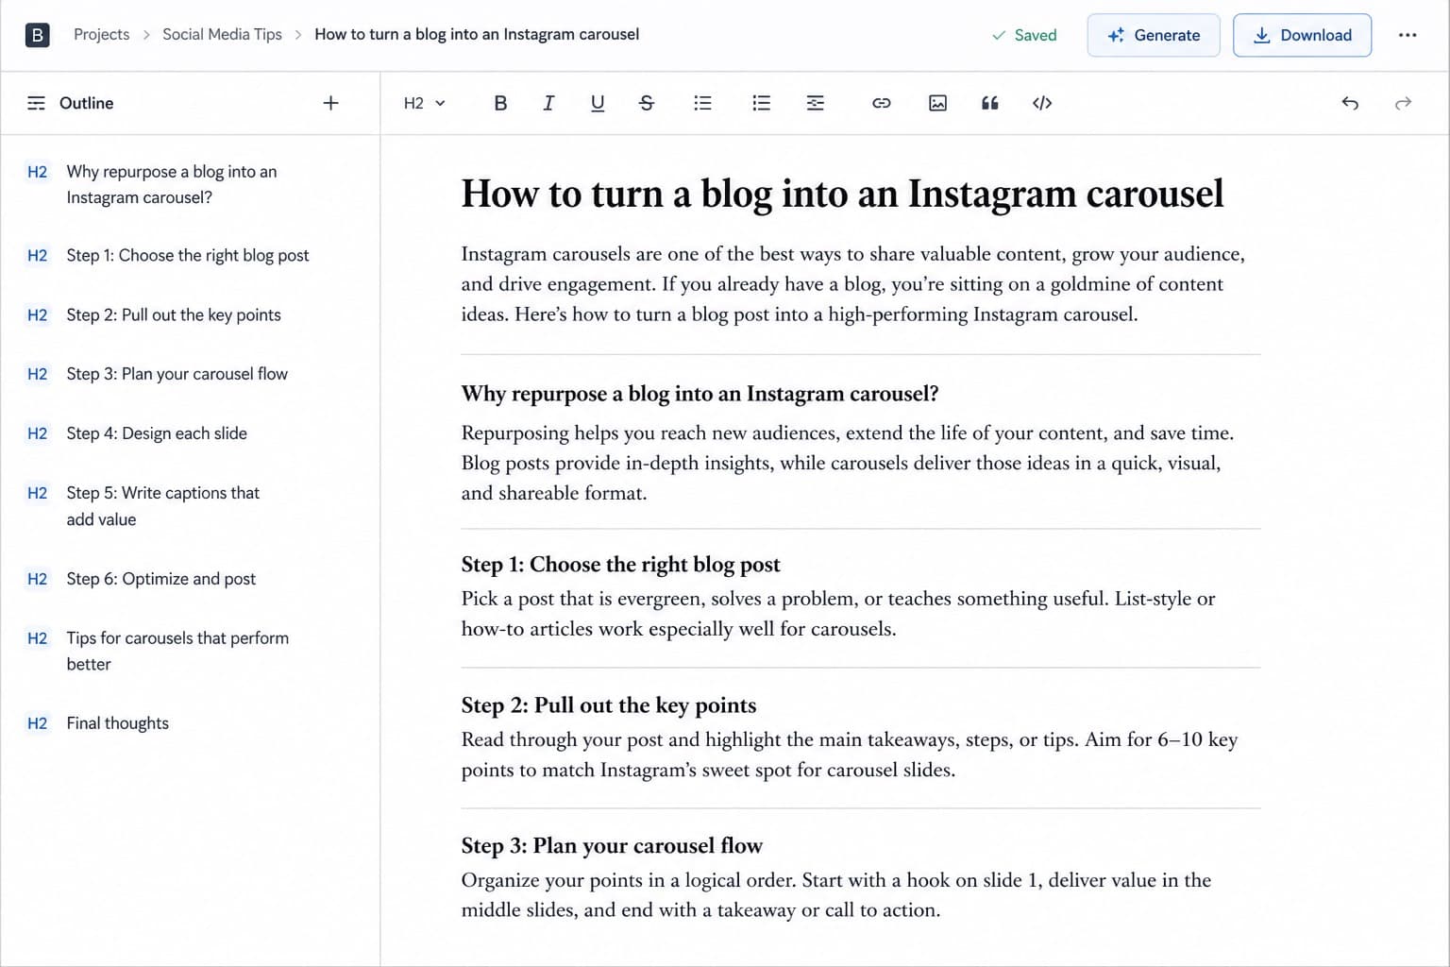
Task: Click the Outline list icon
Action: (36, 103)
